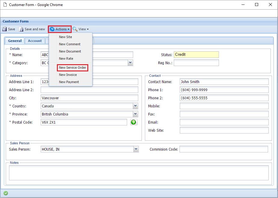Click the Web Site input field

pos(224,130)
